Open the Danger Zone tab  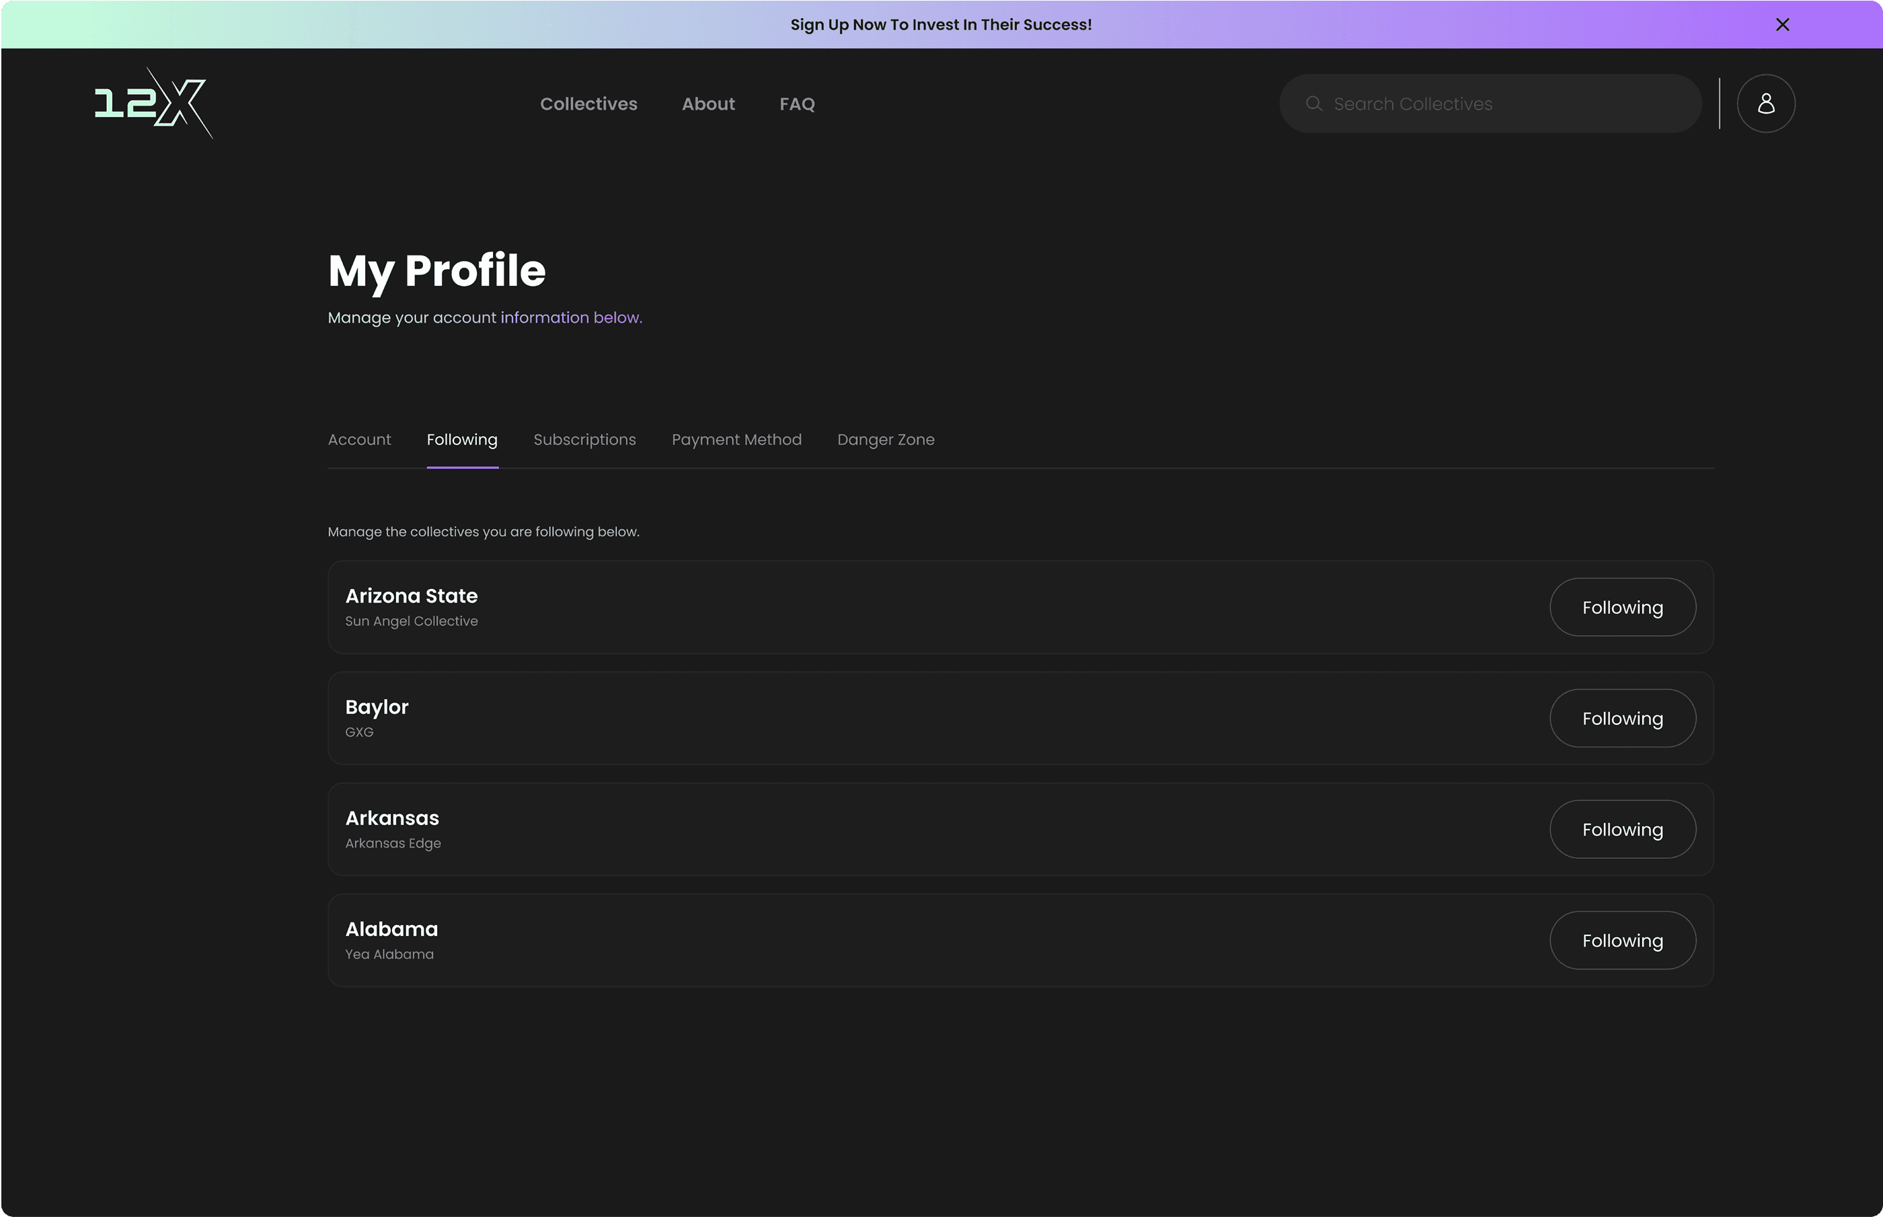point(885,439)
